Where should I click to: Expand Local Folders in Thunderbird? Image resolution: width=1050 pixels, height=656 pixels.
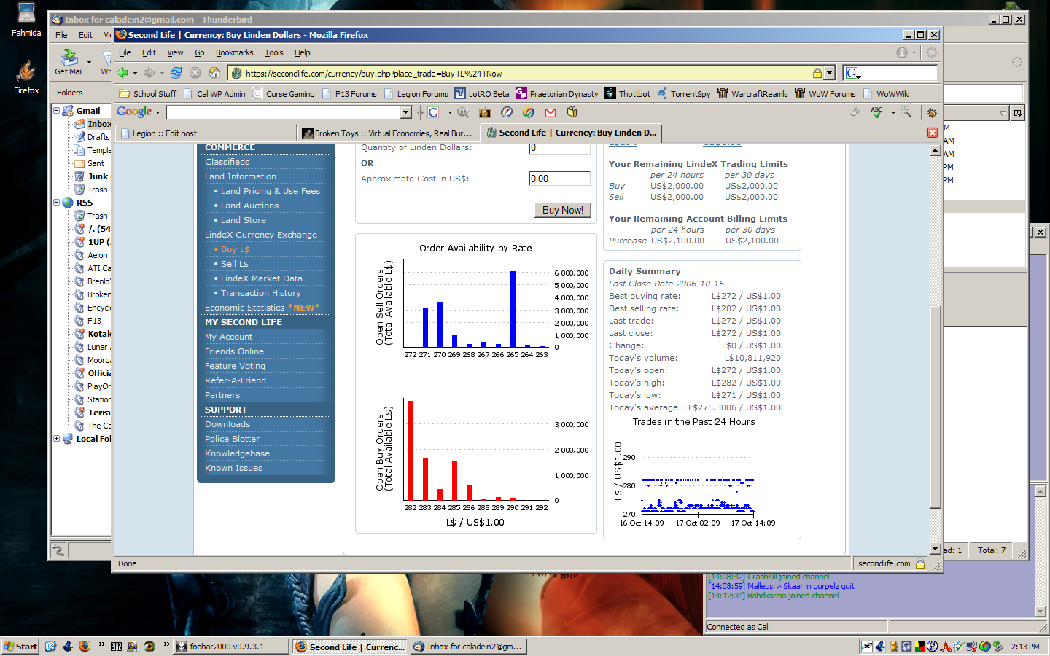tap(56, 439)
